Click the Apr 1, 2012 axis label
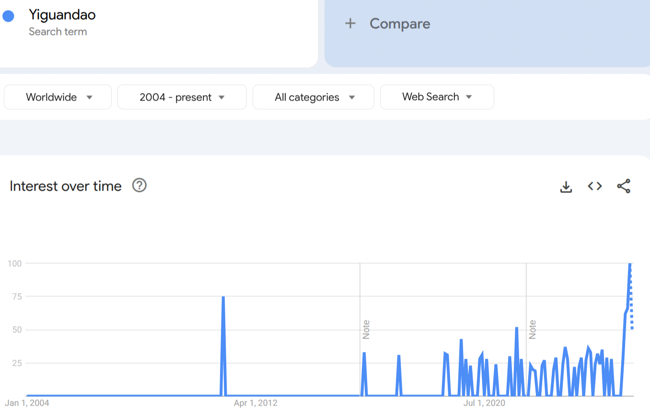Image resolution: width=650 pixels, height=410 pixels. [x=255, y=403]
